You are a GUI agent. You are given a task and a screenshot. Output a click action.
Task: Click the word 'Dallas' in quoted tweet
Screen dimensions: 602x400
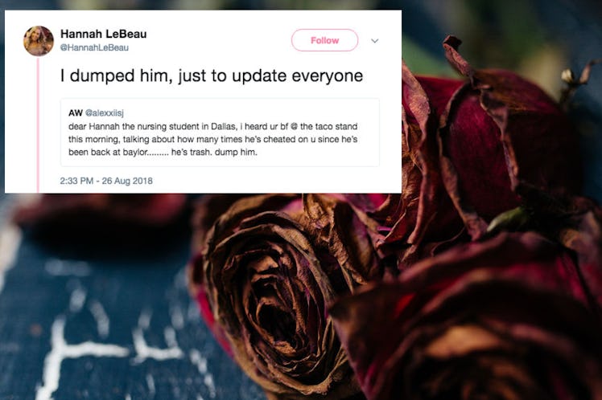coord(221,126)
